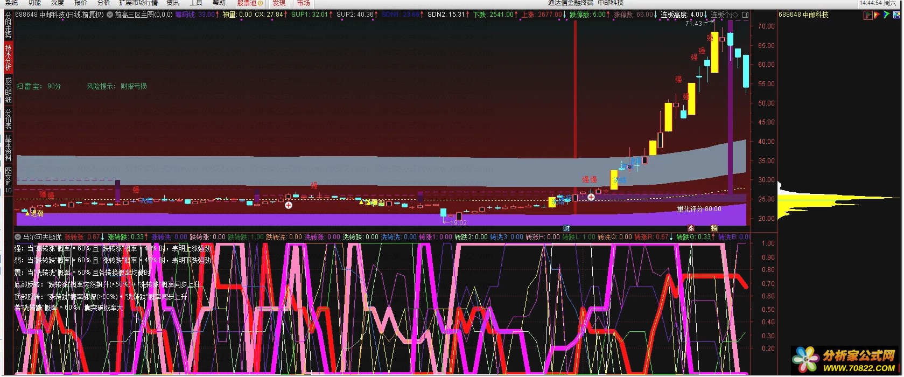The image size is (904, 377).
Task: Click SUP1: 32.01 value
Action: tap(310, 15)
